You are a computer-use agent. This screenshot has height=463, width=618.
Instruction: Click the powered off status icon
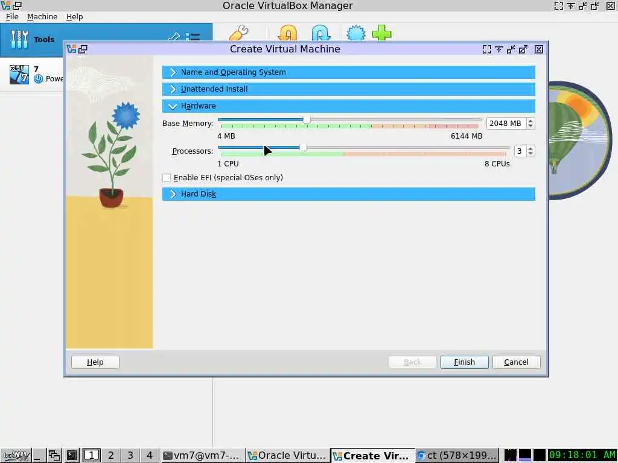click(x=38, y=79)
